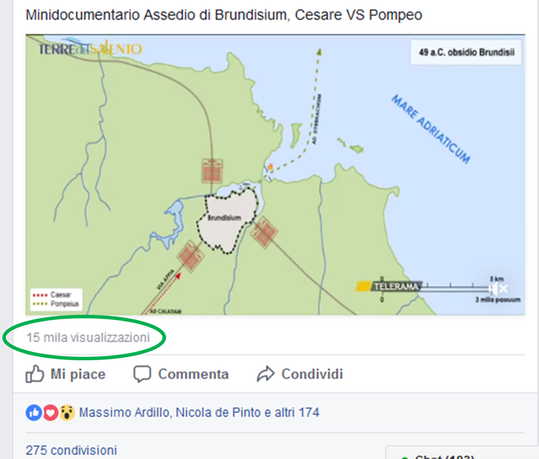
Task: Unmute the video with the speaker icon
Action: (498, 288)
